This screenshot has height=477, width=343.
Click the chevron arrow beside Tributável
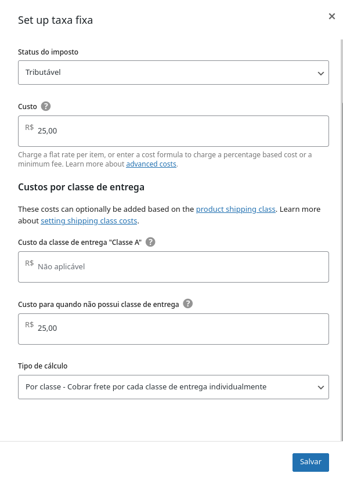coord(321,73)
